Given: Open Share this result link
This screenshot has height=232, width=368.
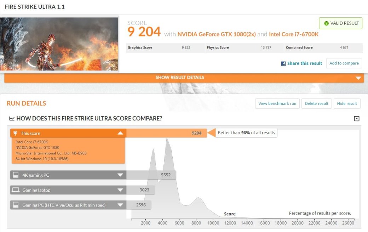Looking at the screenshot, I should pyautogui.click(x=305, y=63).
